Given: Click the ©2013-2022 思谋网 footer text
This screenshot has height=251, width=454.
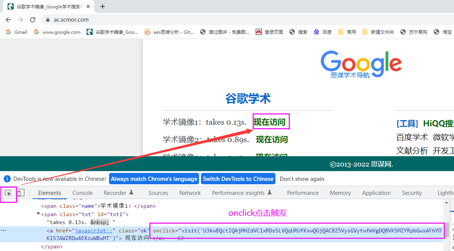Looking at the screenshot, I should pos(361,164).
